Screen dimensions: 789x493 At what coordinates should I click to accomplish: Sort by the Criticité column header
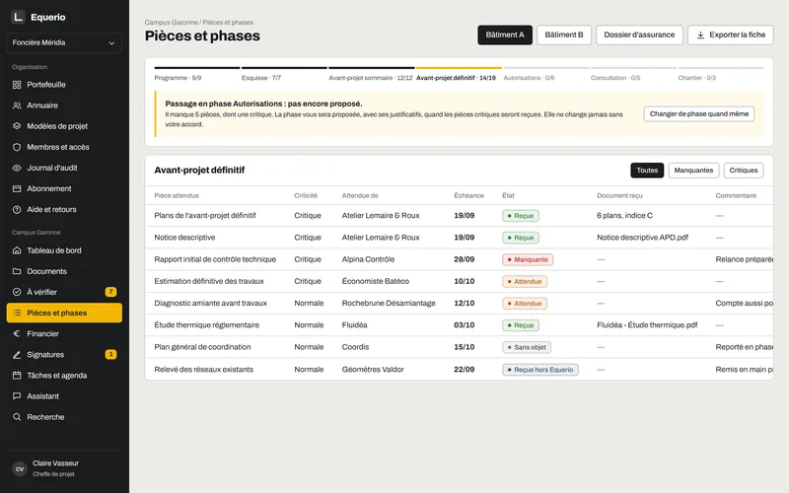point(306,195)
